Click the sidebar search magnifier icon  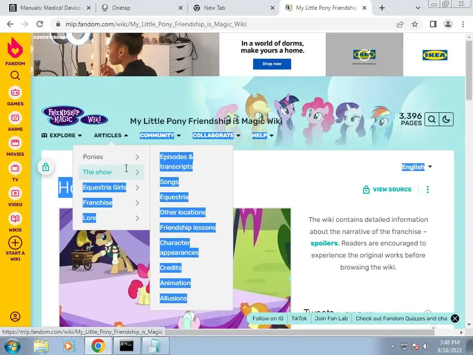15,75
